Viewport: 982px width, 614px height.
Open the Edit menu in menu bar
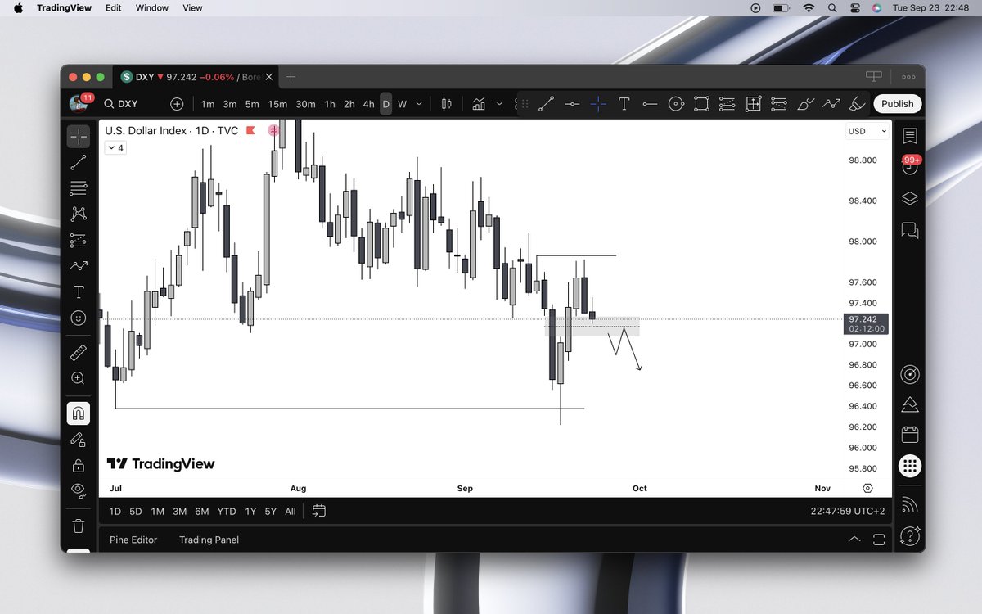coord(113,7)
